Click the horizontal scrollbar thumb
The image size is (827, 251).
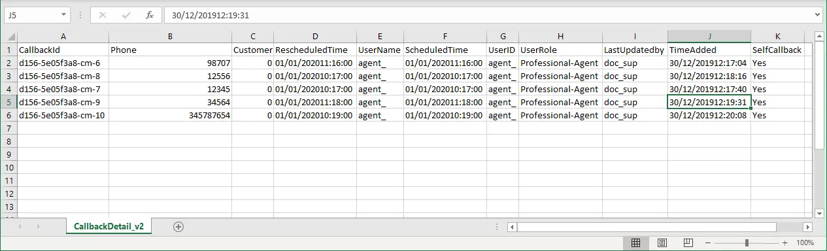pos(647,227)
